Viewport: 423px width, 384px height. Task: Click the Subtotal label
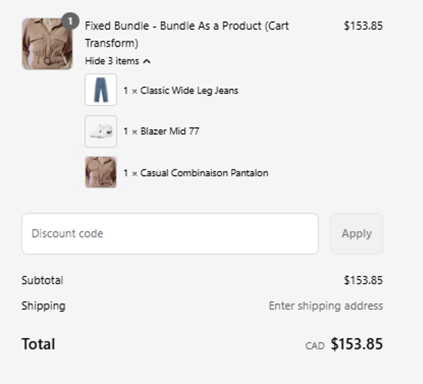tap(42, 280)
